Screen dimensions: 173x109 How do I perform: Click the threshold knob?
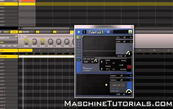click(x=129, y=53)
